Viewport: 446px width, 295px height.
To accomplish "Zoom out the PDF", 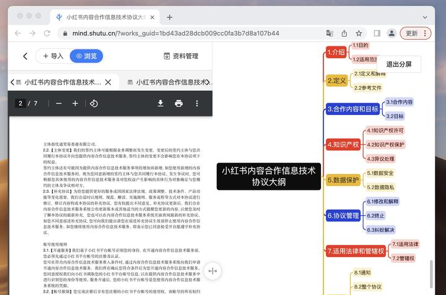I will point(59,104).
